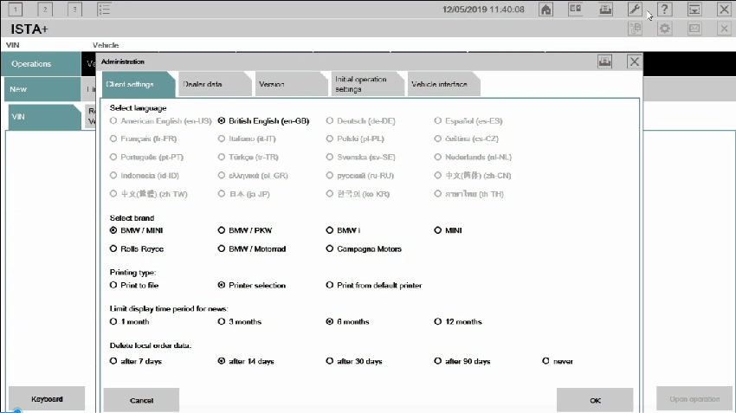This screenshot has width=736, height=413.
Task: Click the minimize-to-tray icon in top bar
Action: [694, 9]
